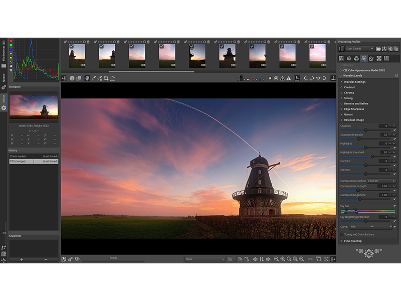Open the Exposure tools tab
401x301 pixels.
click(341, 58)
